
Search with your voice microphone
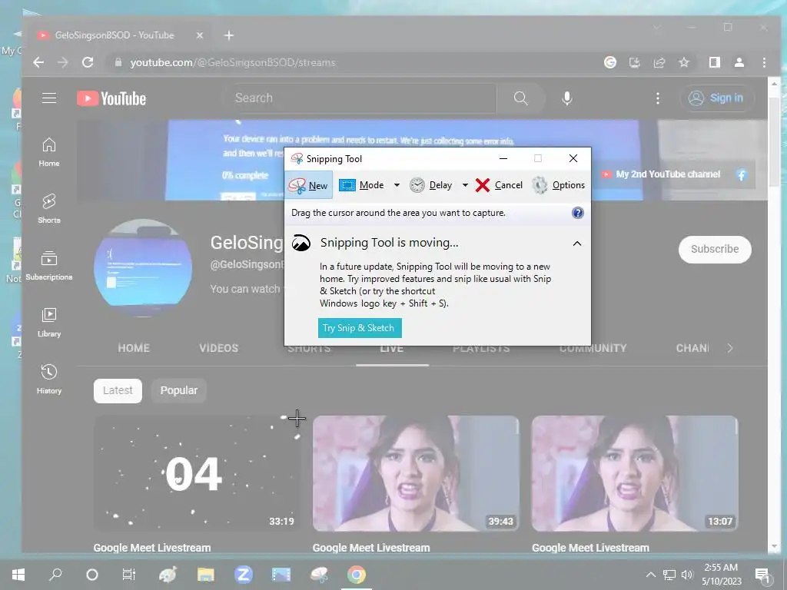567,98
